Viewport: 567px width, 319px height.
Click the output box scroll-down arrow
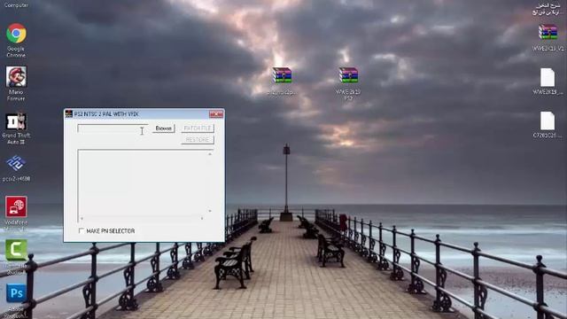click(210, 211)
